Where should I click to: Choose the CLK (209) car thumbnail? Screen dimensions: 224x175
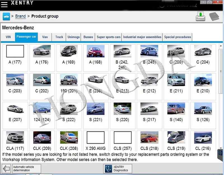pos(42,137)
